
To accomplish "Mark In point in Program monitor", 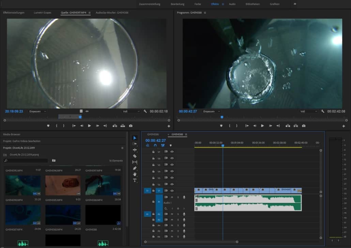I will pyautogui.click(x=230, y=126).
